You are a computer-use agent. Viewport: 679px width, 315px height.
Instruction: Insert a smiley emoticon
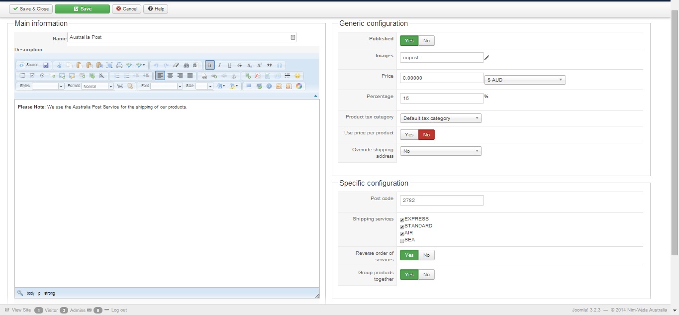297,76
